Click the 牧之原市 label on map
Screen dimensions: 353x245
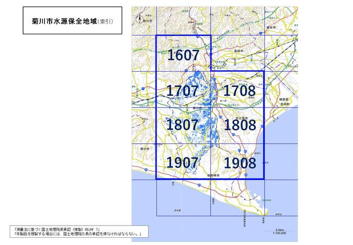[x=241, y=118]
